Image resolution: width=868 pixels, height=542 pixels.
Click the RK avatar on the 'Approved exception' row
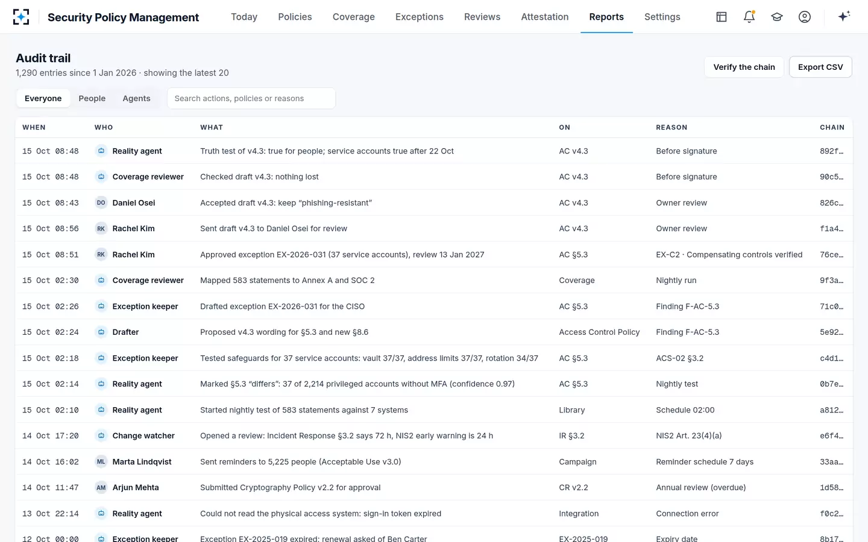(101, 255)
